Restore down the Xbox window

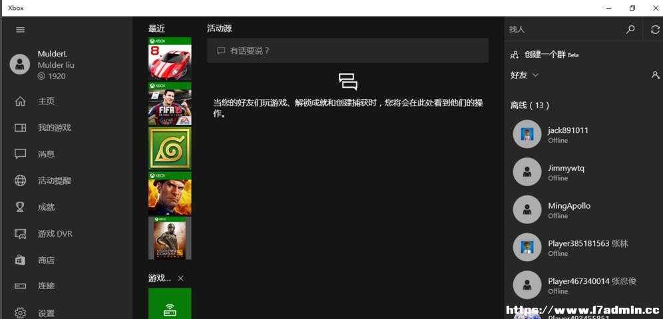[632, 8]
